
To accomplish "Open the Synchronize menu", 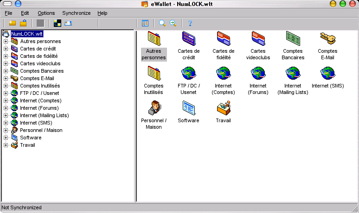I will pyautogui.click(x=77, y=13).
